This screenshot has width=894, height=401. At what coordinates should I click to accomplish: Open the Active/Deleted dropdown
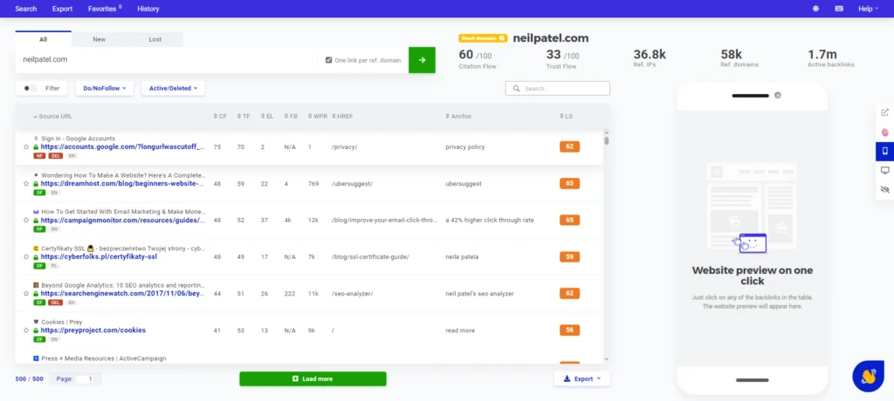tap(173, 88)
